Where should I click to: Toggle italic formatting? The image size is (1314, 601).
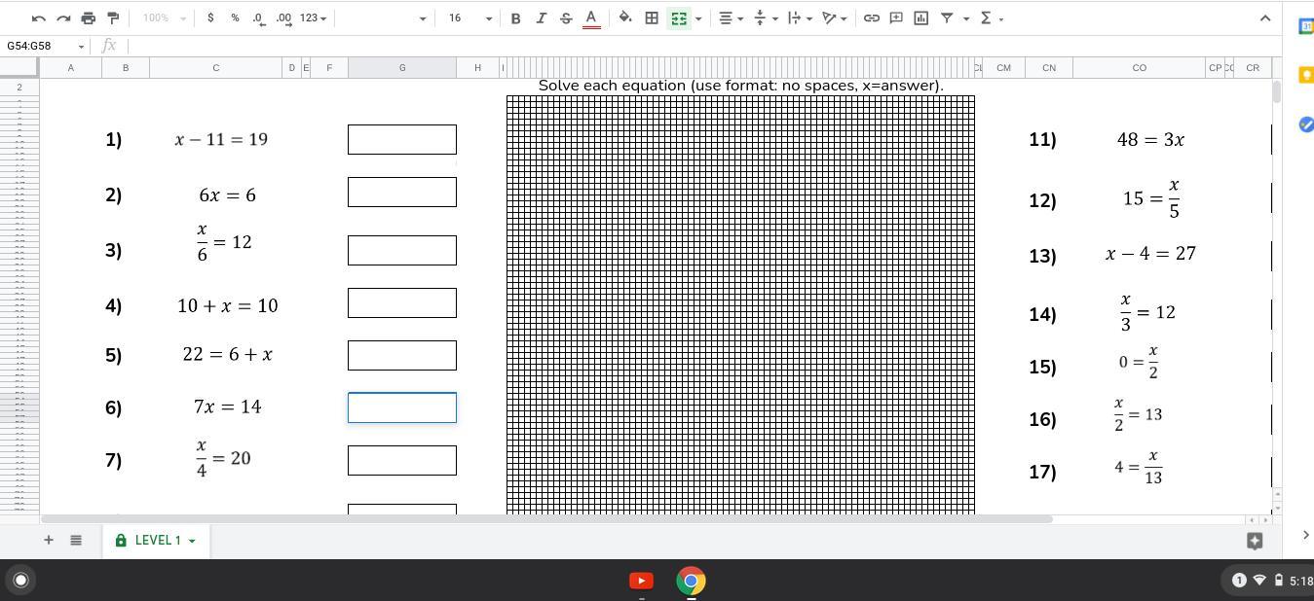click(541, 18)
